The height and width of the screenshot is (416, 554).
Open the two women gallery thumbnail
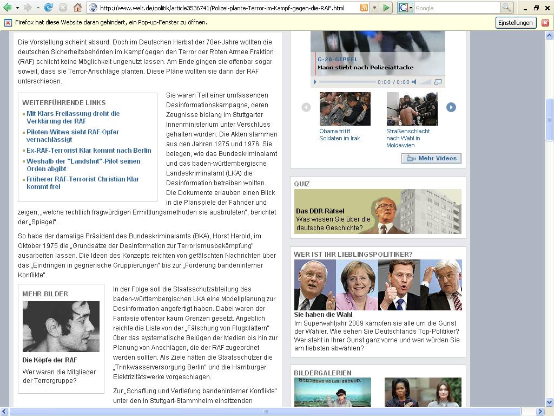(x=423, y=392)
